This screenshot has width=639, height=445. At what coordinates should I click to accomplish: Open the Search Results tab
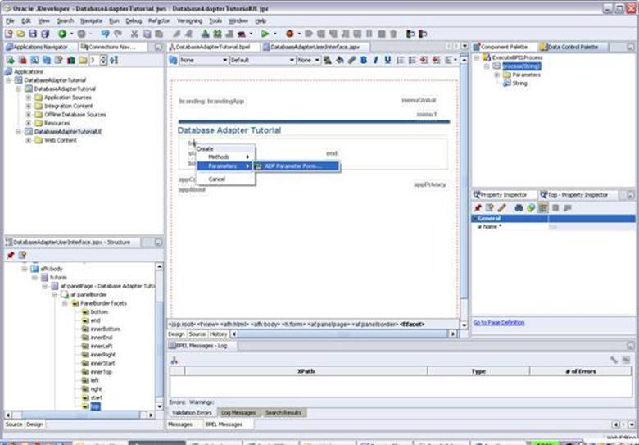(x=283, y=413)
